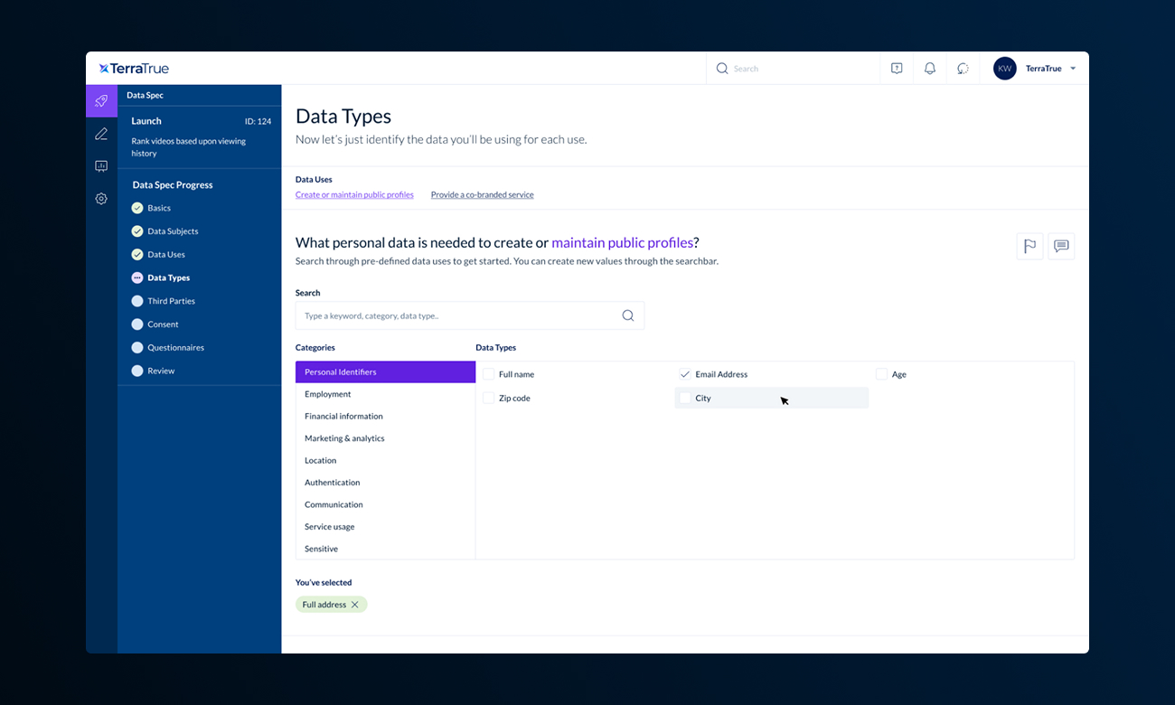Go to Data Subjects step

[x=173, y=231]
